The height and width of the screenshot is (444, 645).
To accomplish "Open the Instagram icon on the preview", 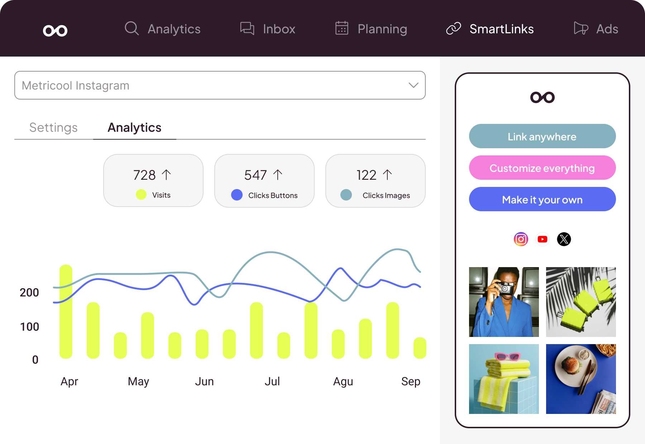I will coord(521,239).
